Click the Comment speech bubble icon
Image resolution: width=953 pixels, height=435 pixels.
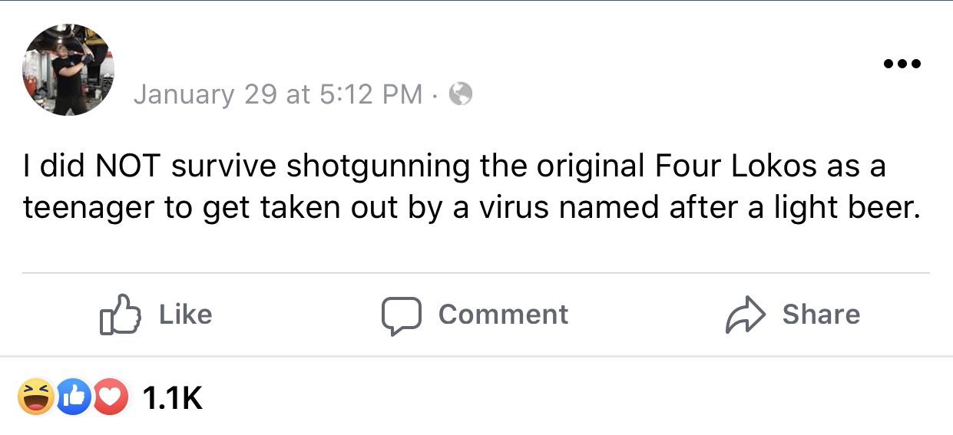coord(402,315)
